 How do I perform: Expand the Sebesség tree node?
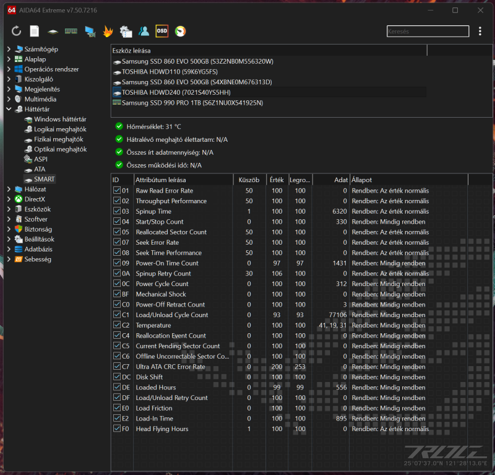pyautogui.click(x=9, y=259)
